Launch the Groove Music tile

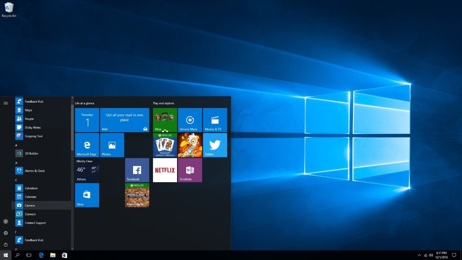190,120
